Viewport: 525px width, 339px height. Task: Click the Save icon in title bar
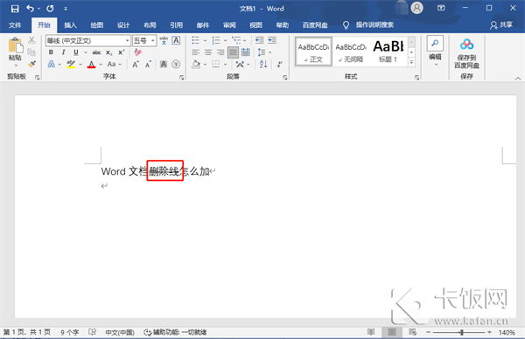(15, 9)
